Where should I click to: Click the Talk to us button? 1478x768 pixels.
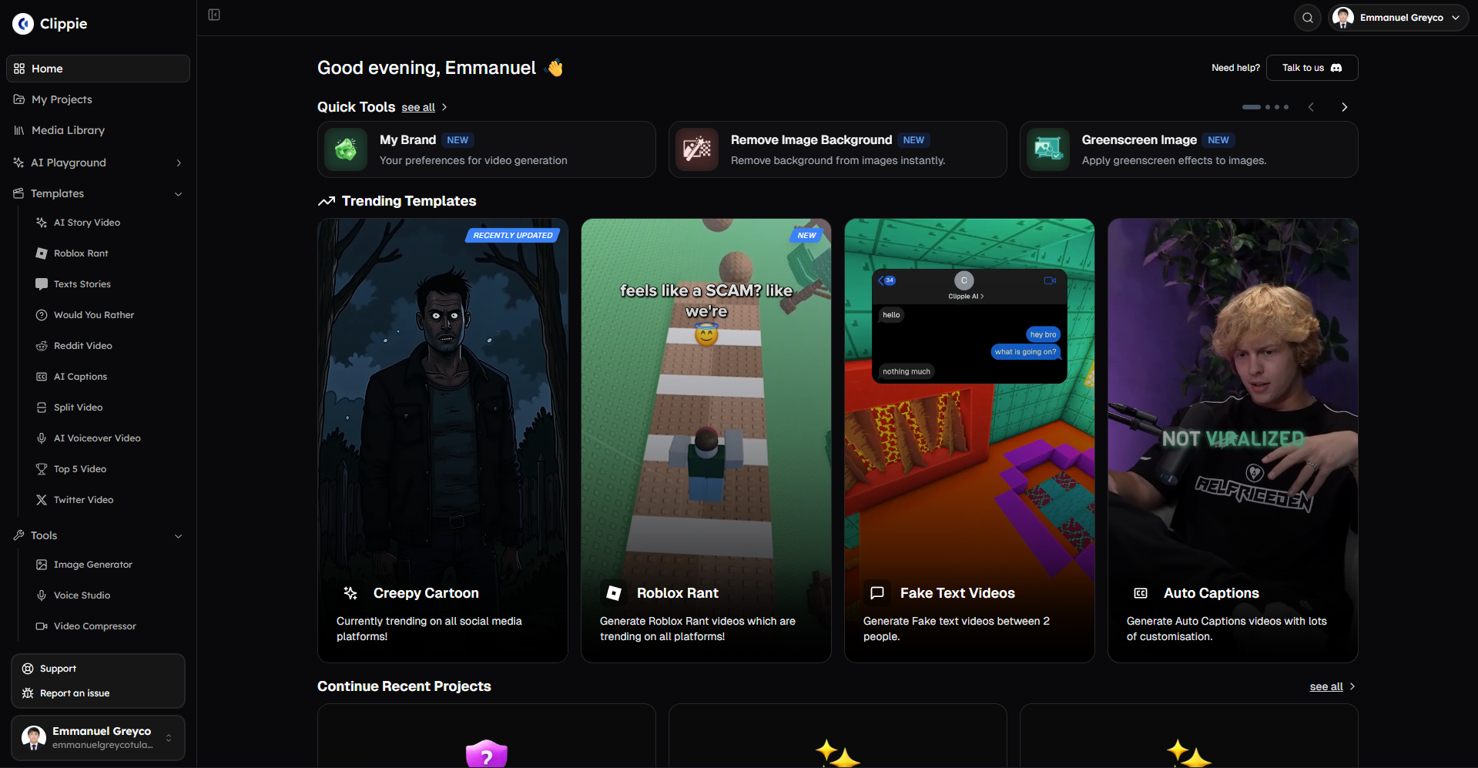(1312, 68)
